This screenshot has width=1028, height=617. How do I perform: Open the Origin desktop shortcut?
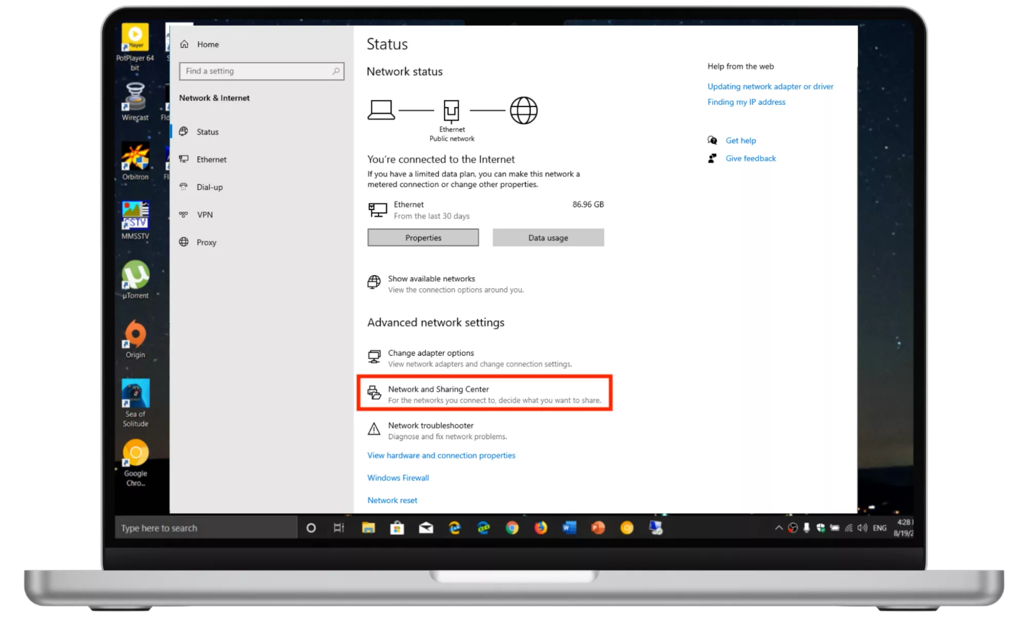tap(135, 339)
